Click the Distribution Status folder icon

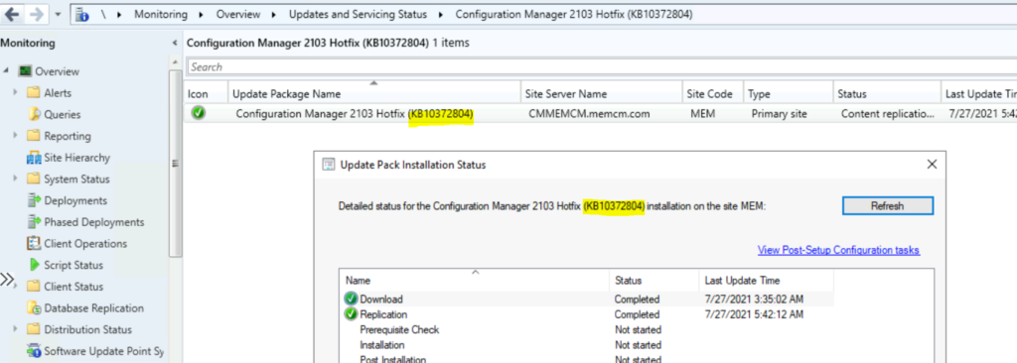[x=33, y=329]
